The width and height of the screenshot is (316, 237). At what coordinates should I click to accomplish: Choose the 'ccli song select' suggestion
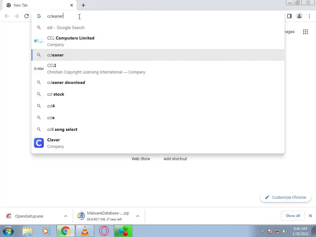[x=158, y=129]
